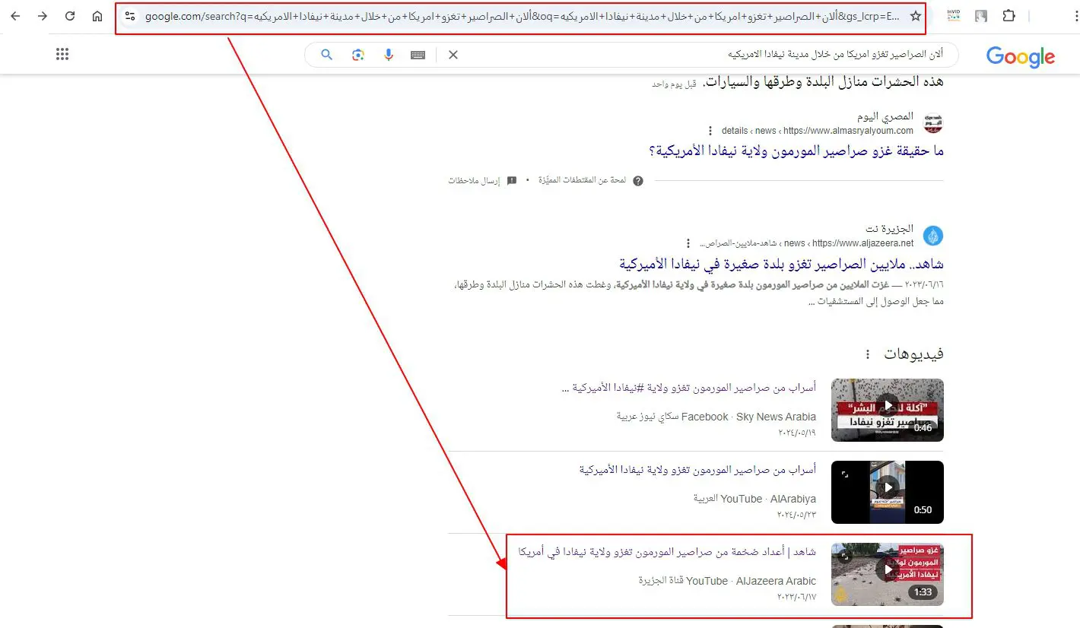Open the videos section three-dot menu
The image size is (1080, 628).
pyautogui.click(x=866, y=355)
